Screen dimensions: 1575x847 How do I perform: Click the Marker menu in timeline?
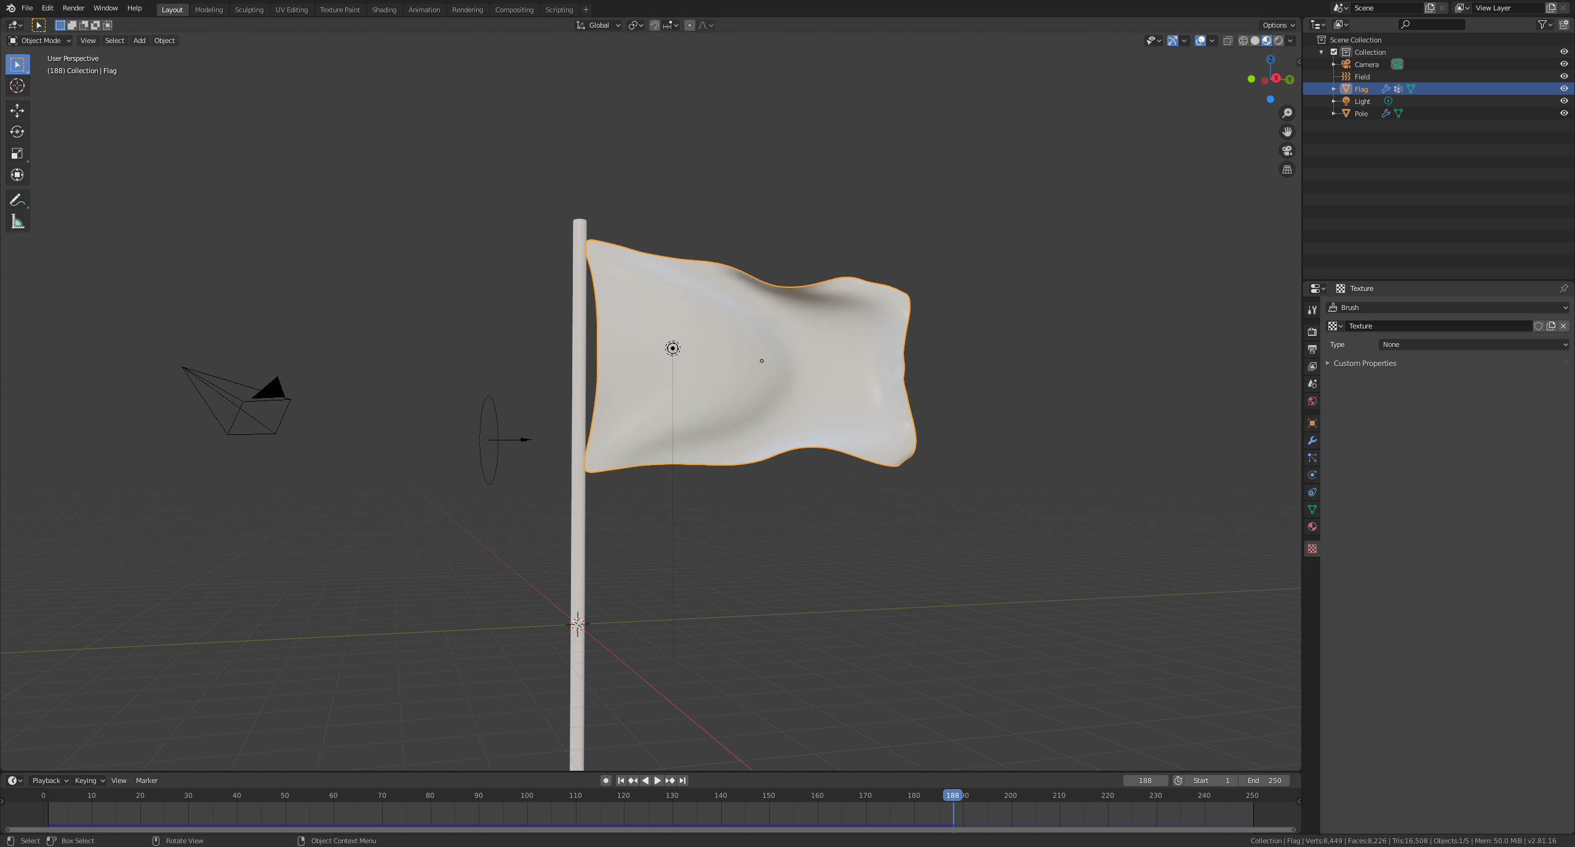[x=146, y=781]
